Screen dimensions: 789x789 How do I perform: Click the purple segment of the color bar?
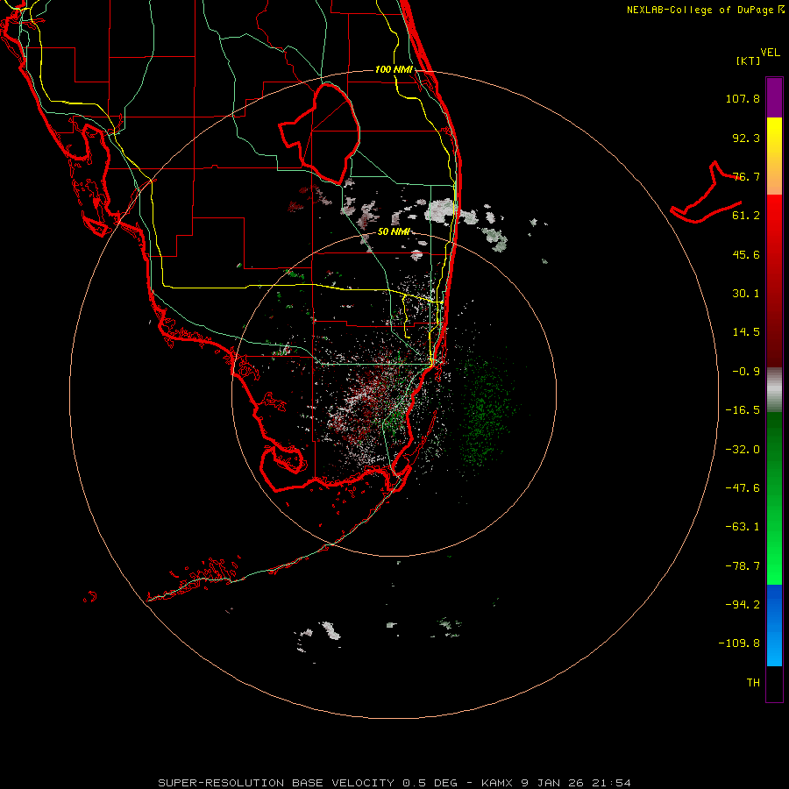pos(774,97)
